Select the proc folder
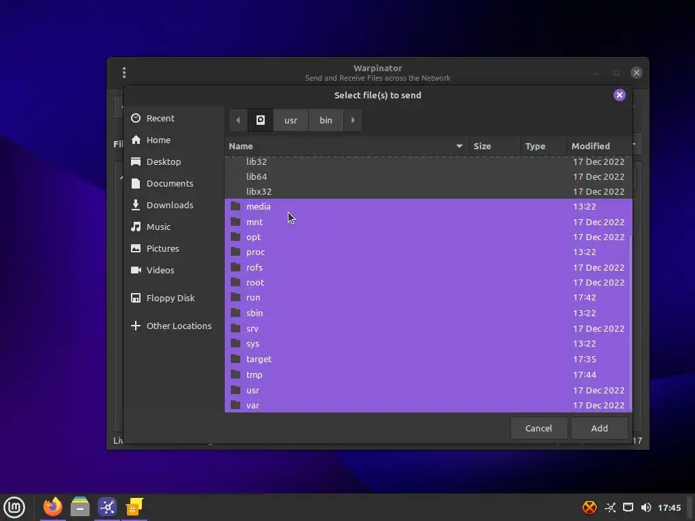 [428, 252]
